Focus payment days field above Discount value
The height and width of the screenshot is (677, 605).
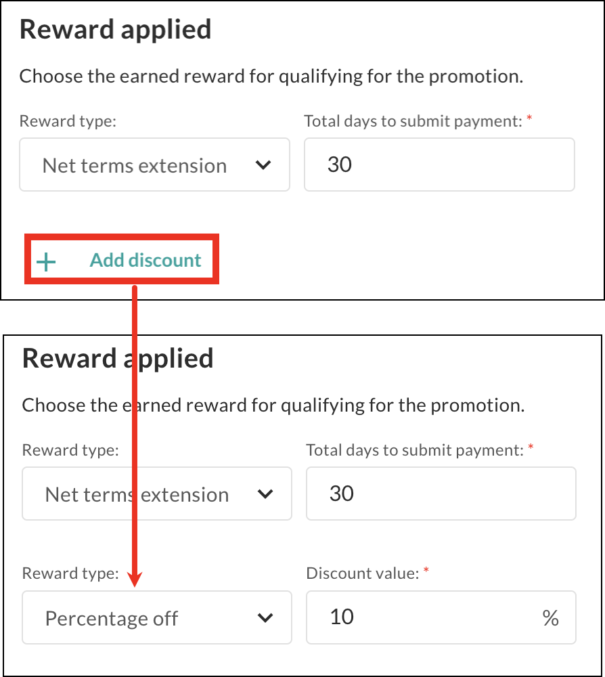point(441,494)
